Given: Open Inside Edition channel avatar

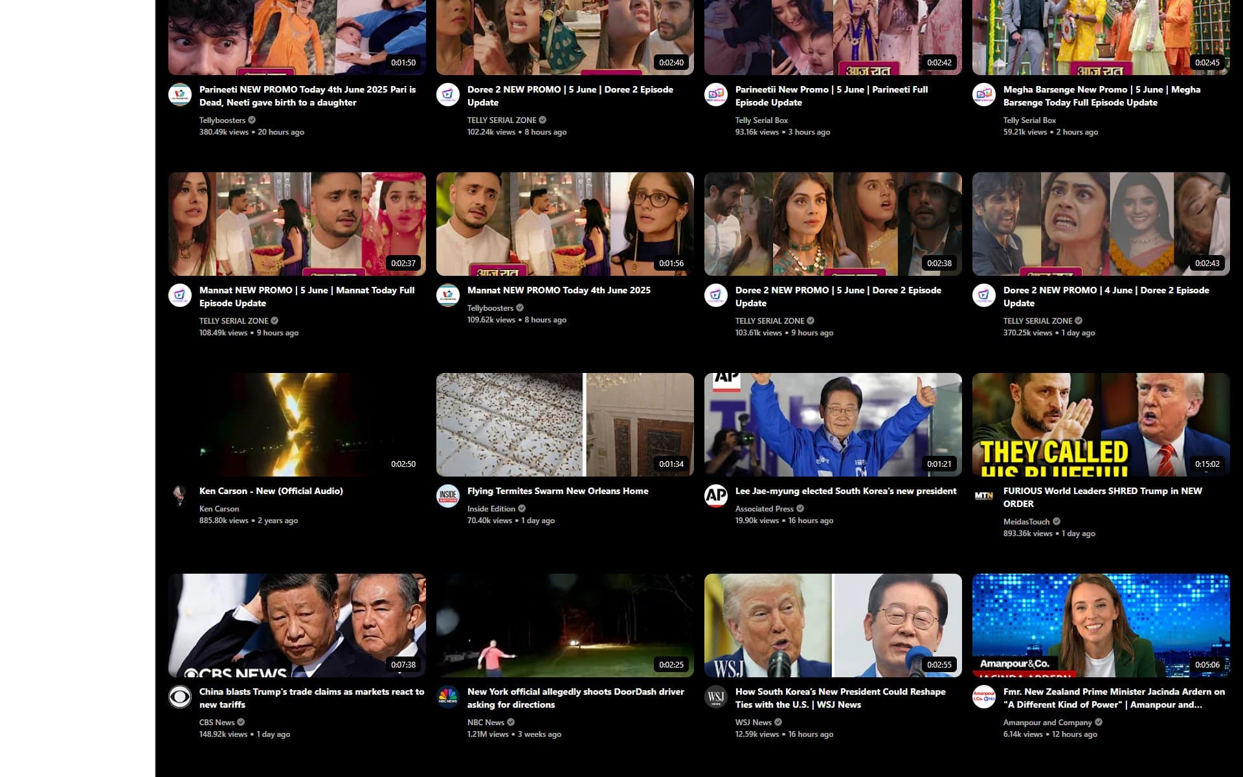Looking at the screenshot, I should pos(448,496).
